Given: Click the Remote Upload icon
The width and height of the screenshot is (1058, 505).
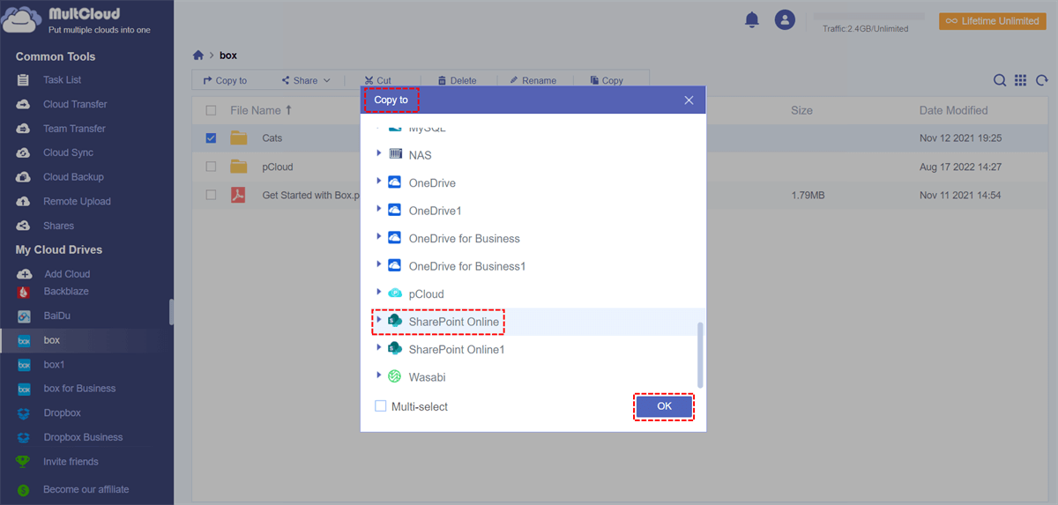Looking at the screenshot, I should (24, 202).
